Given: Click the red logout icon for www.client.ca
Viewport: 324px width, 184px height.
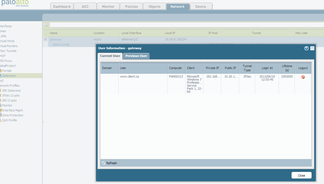Looking at the screenshot, I should [303, 77].
